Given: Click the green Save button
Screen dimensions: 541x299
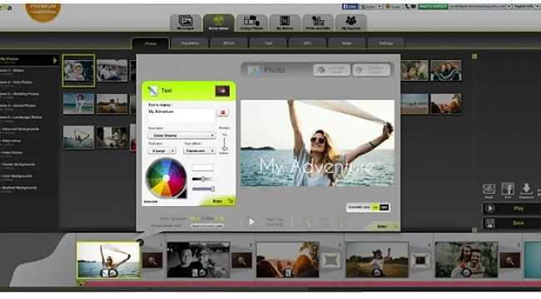Looking at the screenshot, I should [x=512, y=223].
